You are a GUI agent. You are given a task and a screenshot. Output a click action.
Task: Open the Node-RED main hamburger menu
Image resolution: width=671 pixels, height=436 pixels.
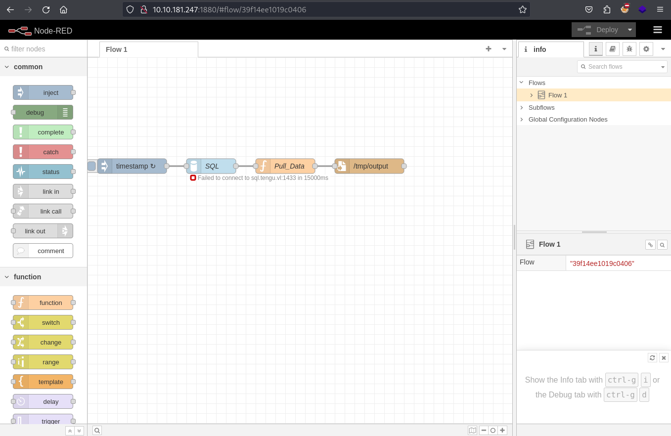pyautogui.click(x=657, y=30)
